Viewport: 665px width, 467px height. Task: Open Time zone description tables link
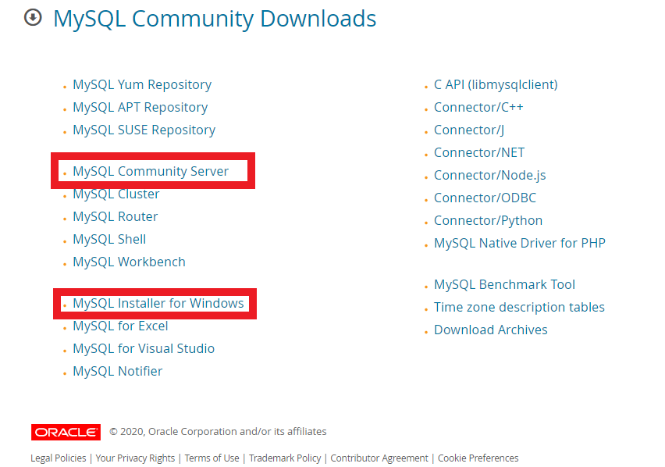[519, 307]
